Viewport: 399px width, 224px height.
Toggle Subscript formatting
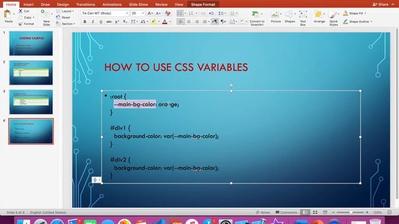pyautogui.click(x=125, y=22)
